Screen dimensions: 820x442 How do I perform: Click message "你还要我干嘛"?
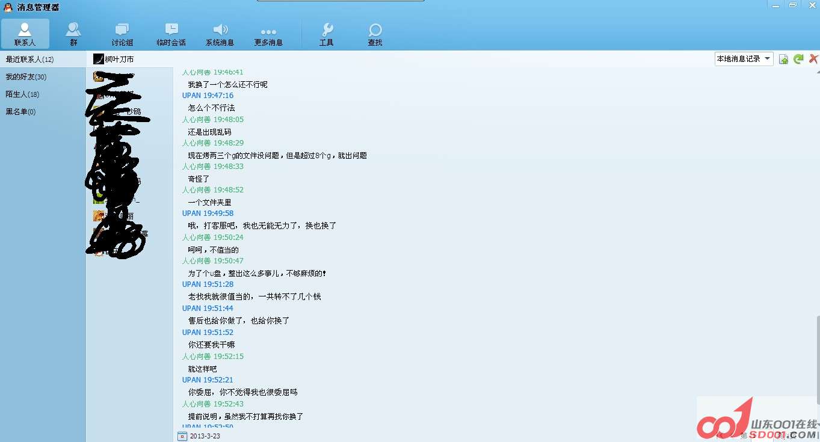pyautogui.click(x=211, y=345)
